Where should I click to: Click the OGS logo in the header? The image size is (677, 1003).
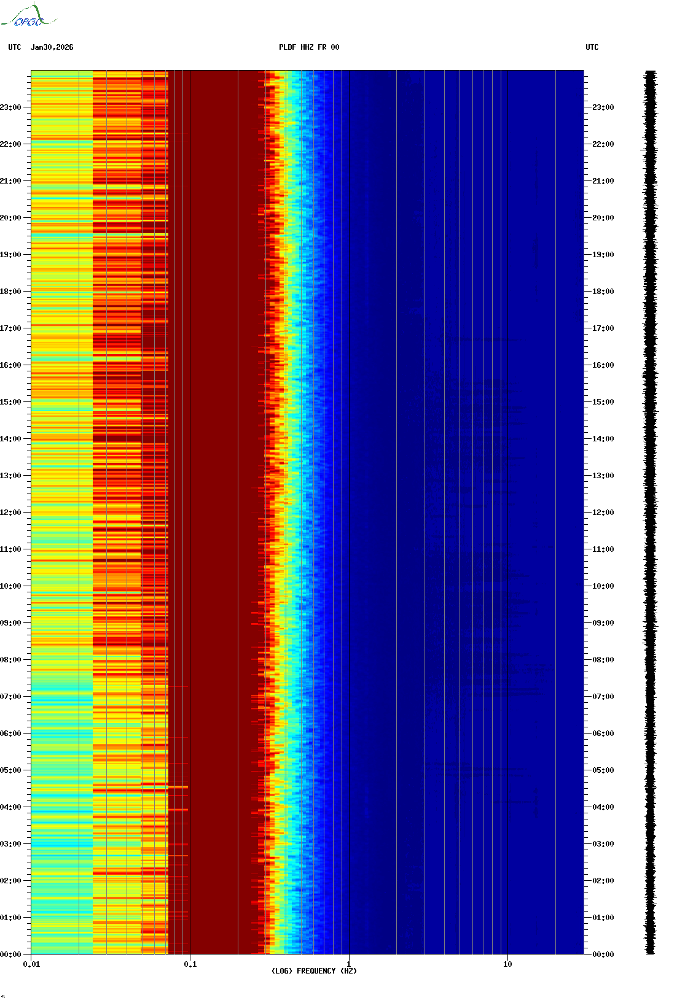coord(28,16)
